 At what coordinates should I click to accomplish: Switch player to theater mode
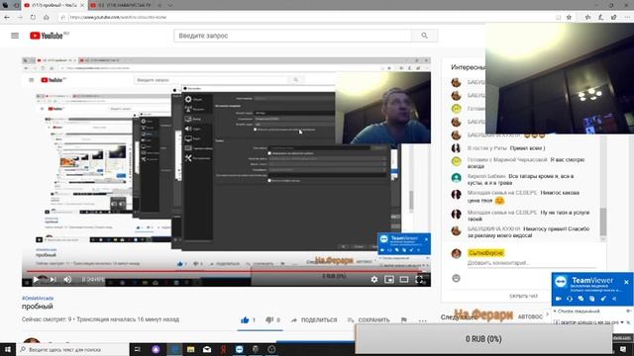pos(404,279)
